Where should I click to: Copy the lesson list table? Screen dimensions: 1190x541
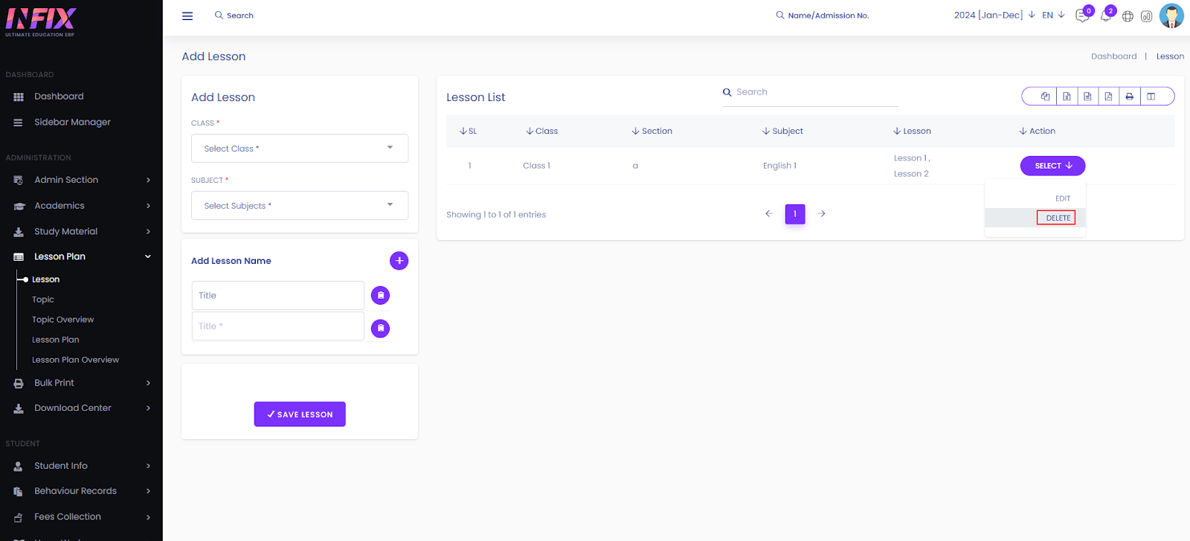coord(1045,97)
